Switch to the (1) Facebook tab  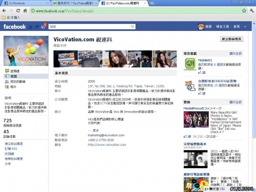[25, 3]
